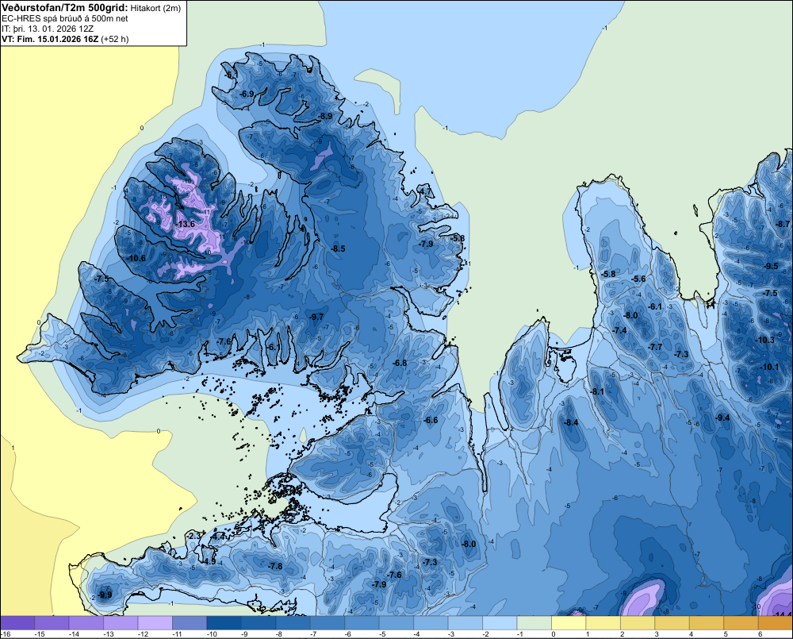Pick the legend swatch between -6 and -5
Viewport: 793px width, 639px height.
(362, 623)
